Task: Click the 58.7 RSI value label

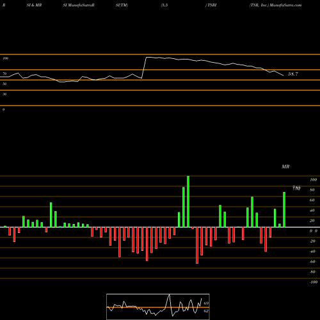Action: pos(293,74)
